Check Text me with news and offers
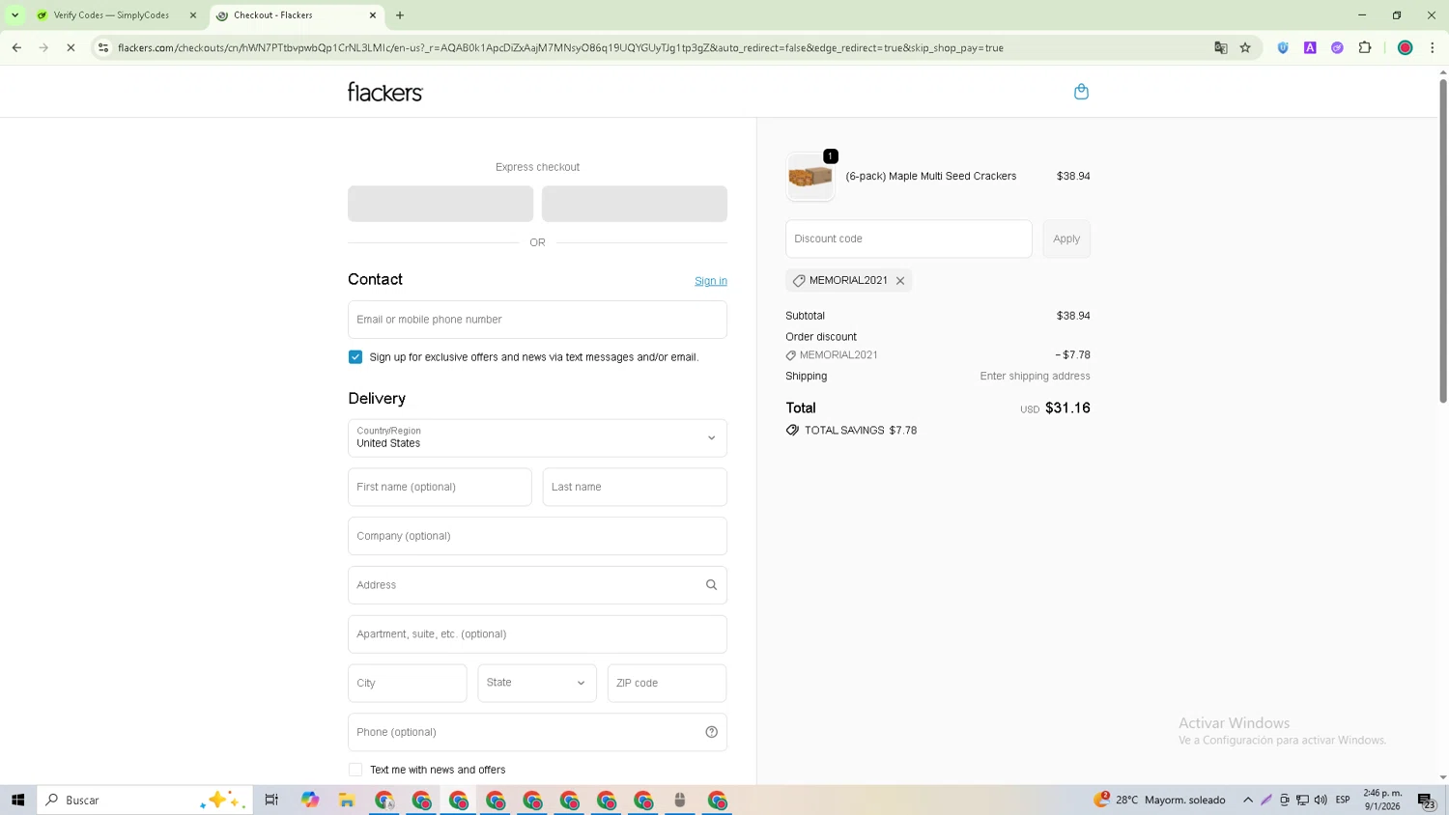The image size is (1449, 815). 355,770
